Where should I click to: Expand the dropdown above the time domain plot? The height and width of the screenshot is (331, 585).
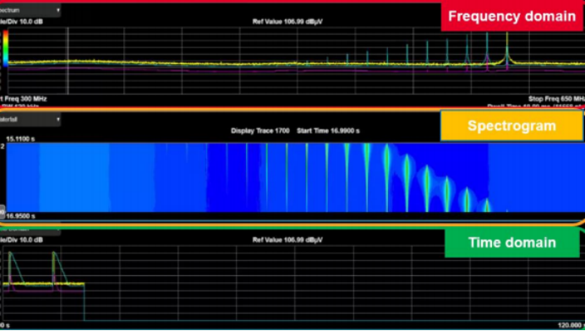point(30,229)
